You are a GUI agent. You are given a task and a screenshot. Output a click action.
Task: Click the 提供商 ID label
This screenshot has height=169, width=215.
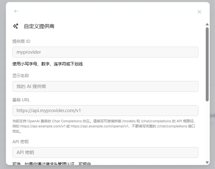[21, 41]
